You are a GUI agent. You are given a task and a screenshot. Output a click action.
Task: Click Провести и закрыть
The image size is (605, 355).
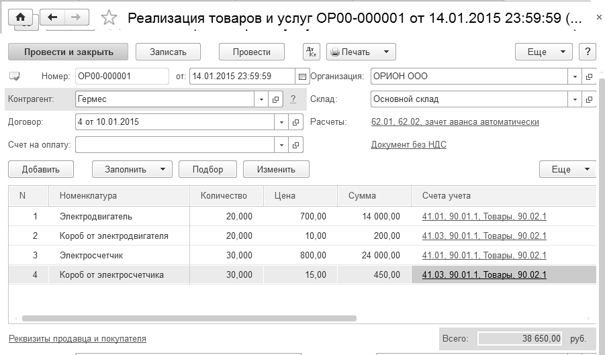[68, 52]
